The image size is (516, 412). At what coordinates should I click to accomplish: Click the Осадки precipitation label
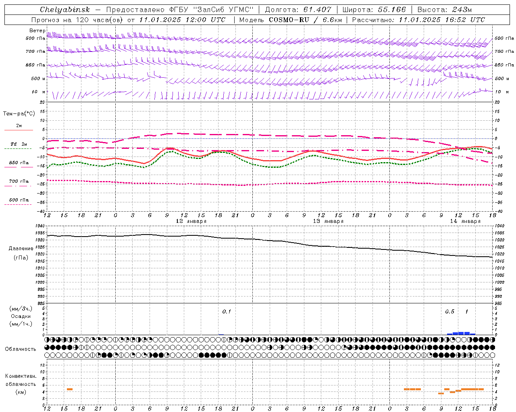21,316
